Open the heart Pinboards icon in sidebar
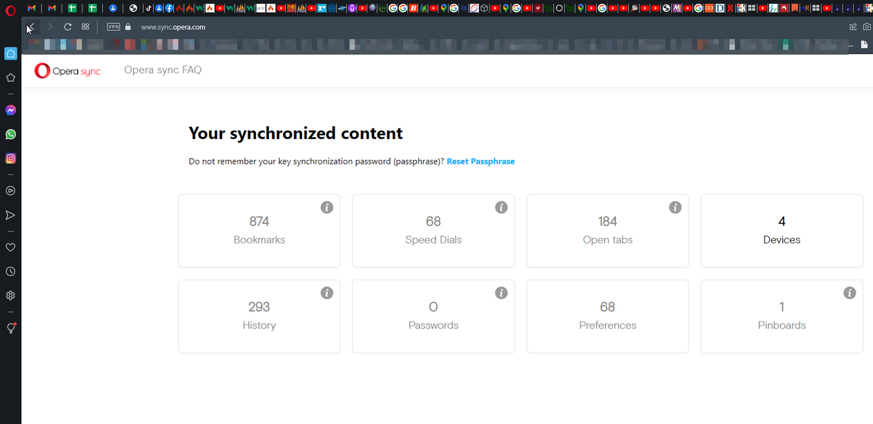This screenshot has height=424, width=873. point(11,247)
